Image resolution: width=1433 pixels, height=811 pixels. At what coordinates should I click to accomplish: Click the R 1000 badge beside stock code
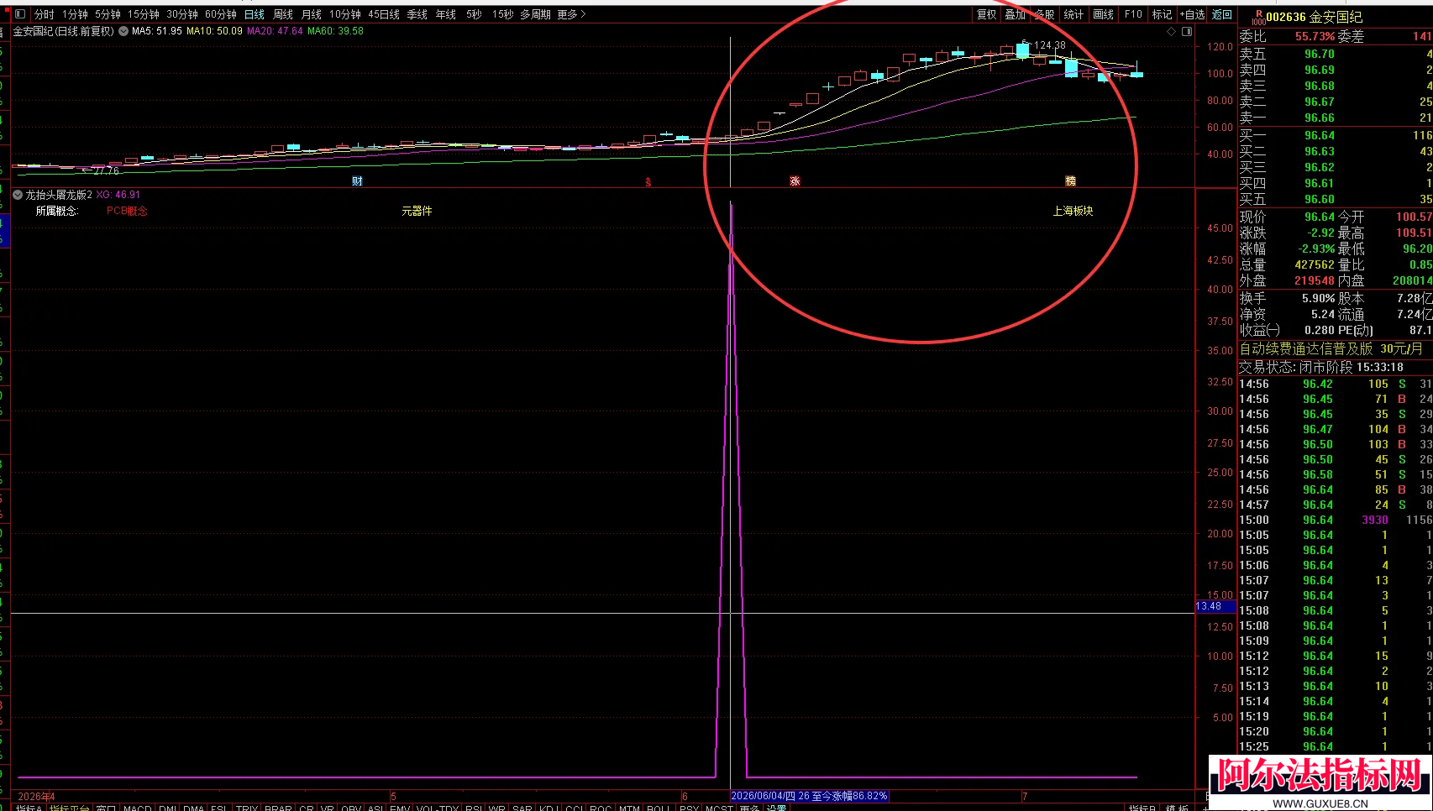(x=1258, y=17)
